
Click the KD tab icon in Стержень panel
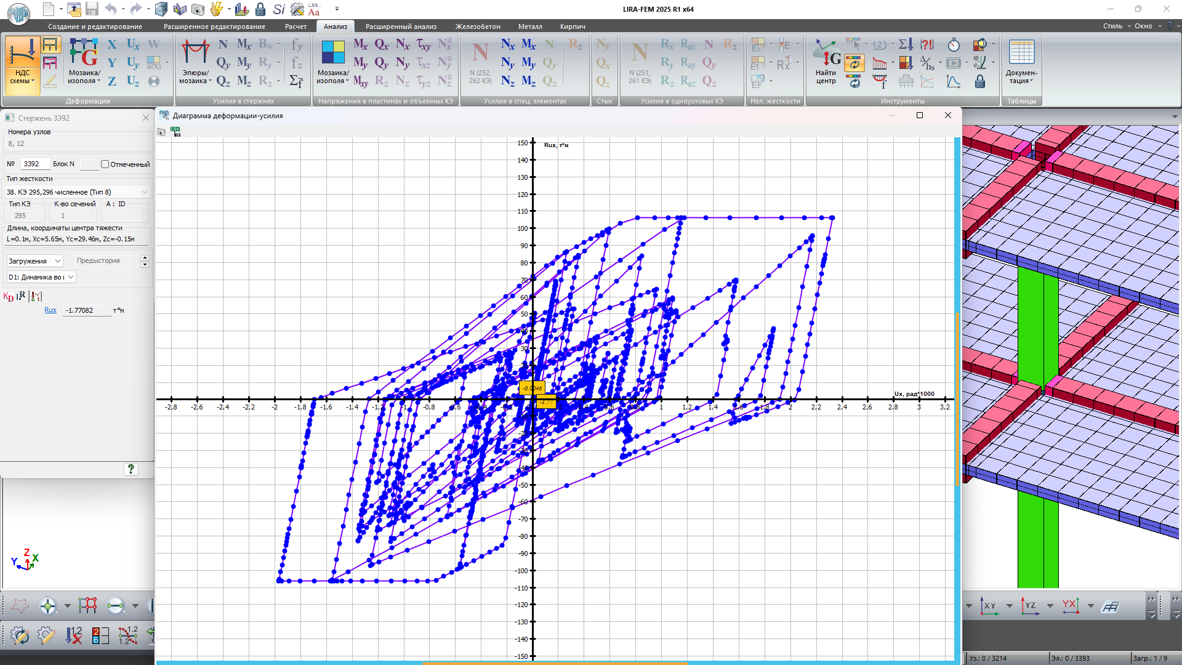8,297
